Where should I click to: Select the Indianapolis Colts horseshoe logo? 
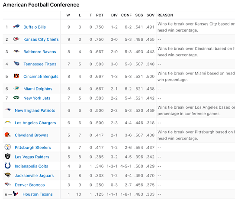[x=8, y=165]
